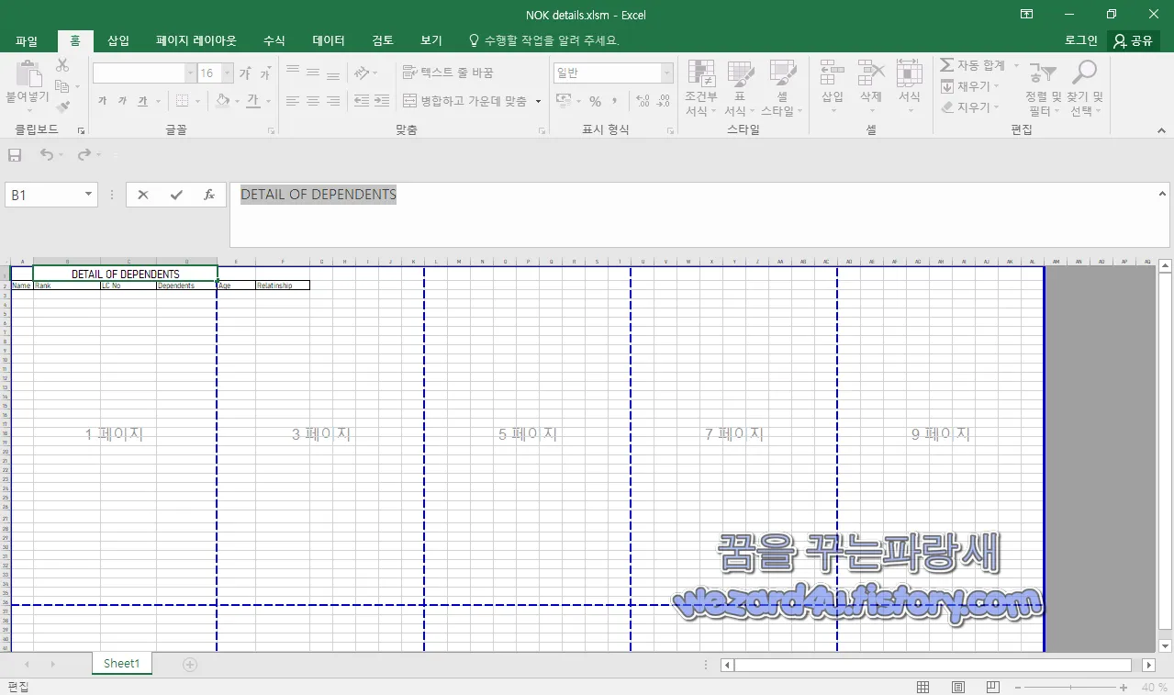The image size is (1174, 695).
Task: Click the 자동 합계 AutoSum button
Action: [974, 65]
